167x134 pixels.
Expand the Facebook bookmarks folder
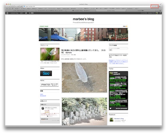[130, 8]
